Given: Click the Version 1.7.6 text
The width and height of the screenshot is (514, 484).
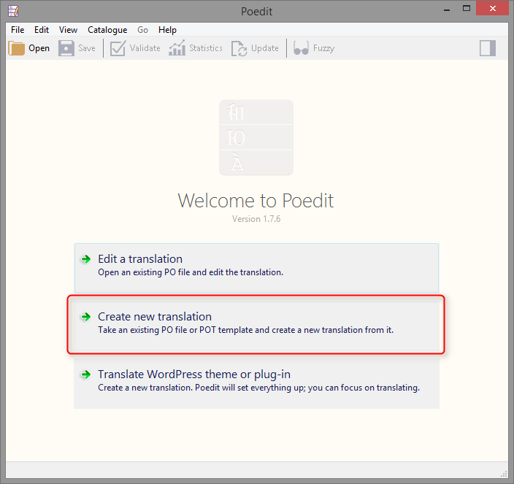Looking at the screenshot, I should coord(256,219).
